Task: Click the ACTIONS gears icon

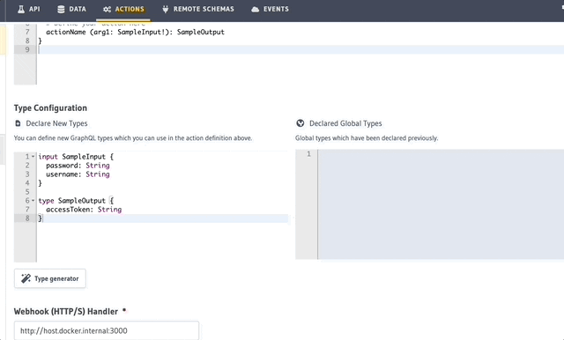Action: [107, 10]
